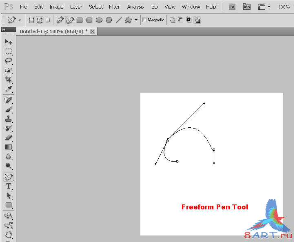Click the curve endpoint anchor near bottom
This screenshot has height=242, width=295.
click(x=177, y=162)
